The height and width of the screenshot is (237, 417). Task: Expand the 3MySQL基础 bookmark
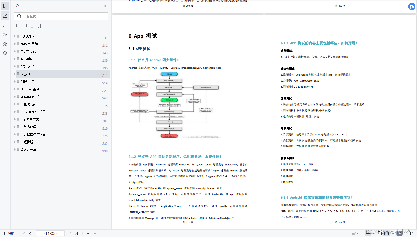coord(15,51)
